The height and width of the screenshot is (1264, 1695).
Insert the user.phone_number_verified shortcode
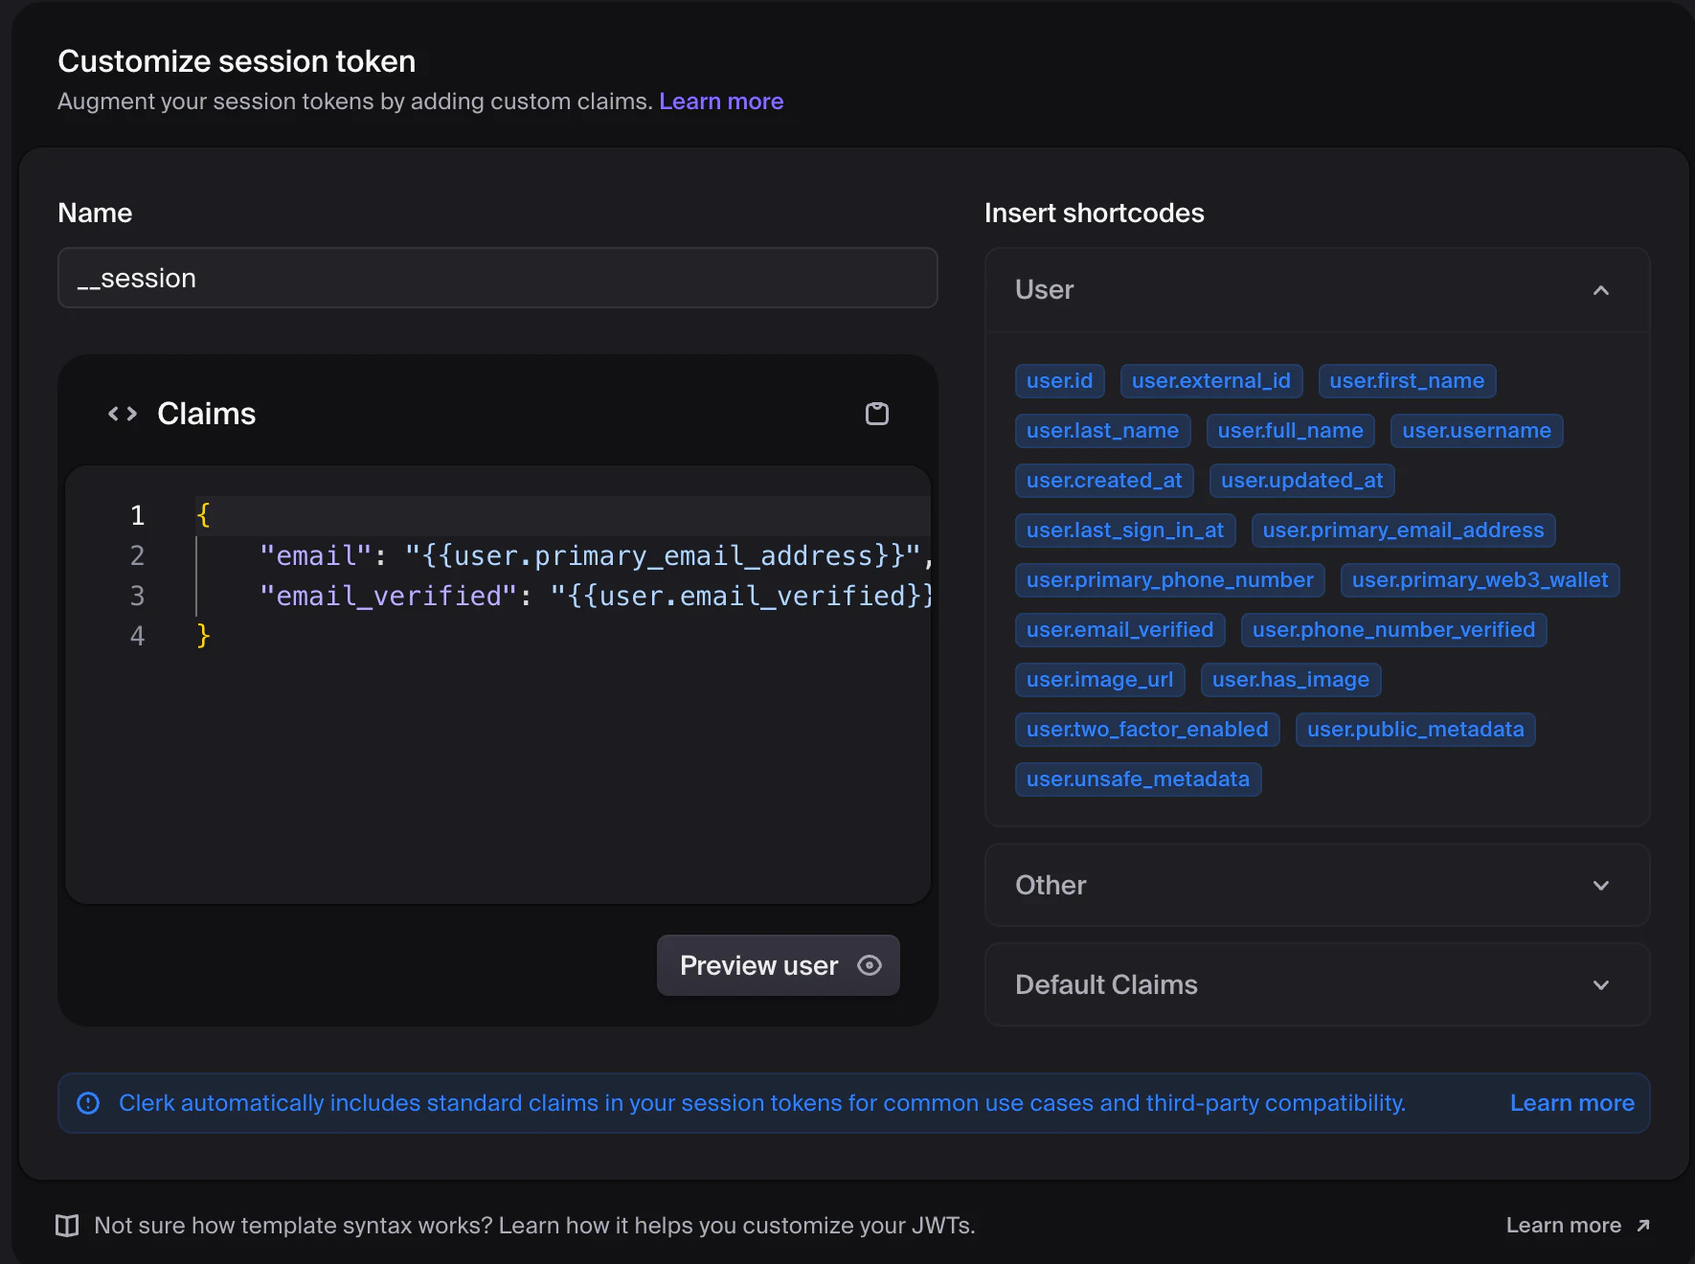(1393, 630)
